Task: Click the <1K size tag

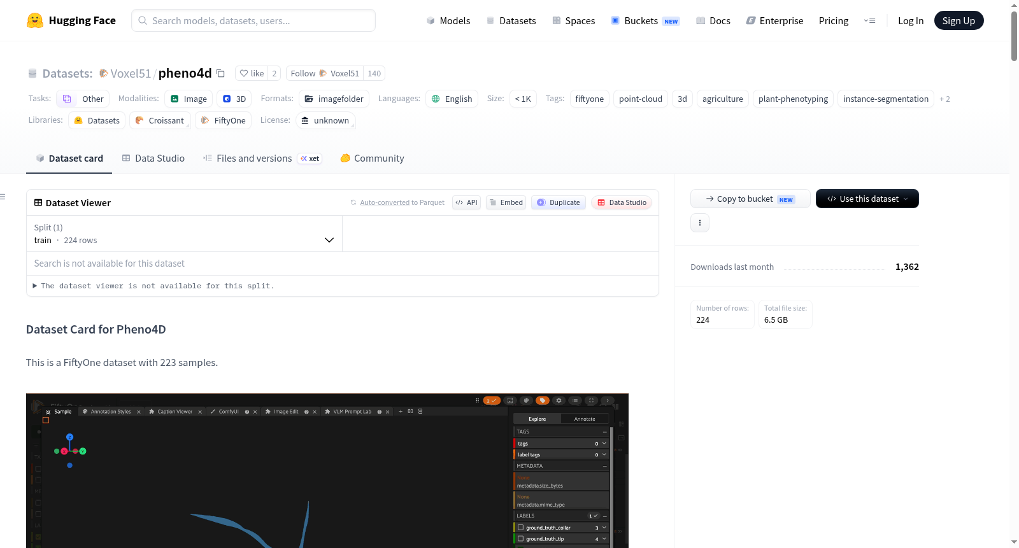Action: click(523, 99)
